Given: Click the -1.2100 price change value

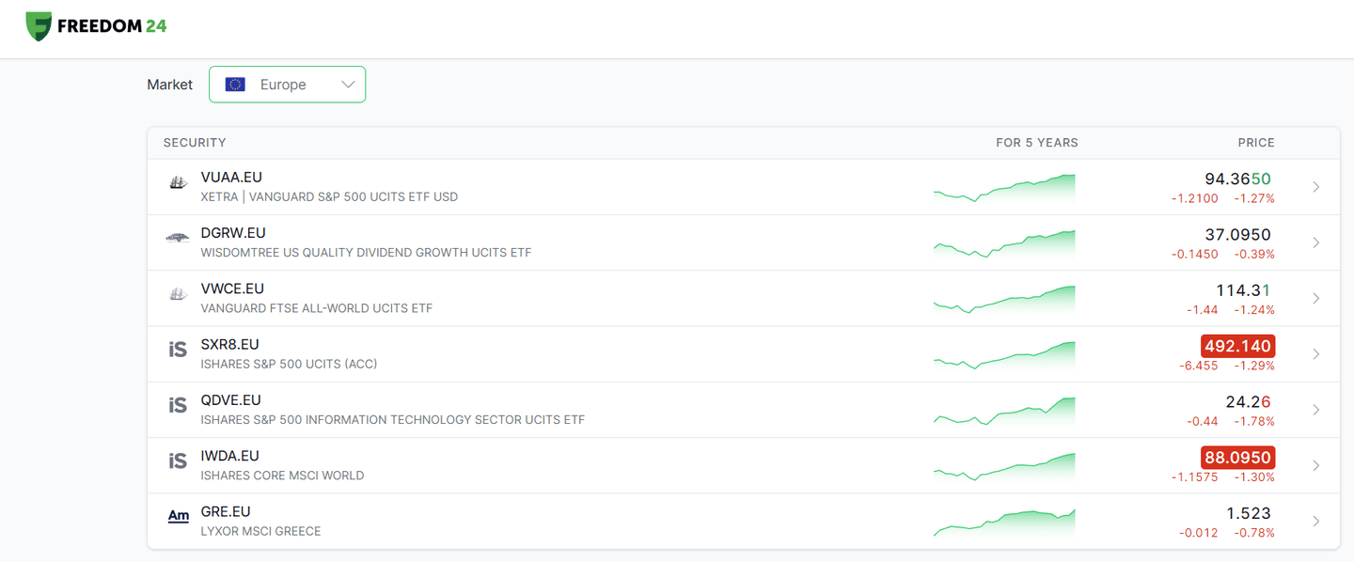Looking at the screenshot, I should pos(1195,198).
